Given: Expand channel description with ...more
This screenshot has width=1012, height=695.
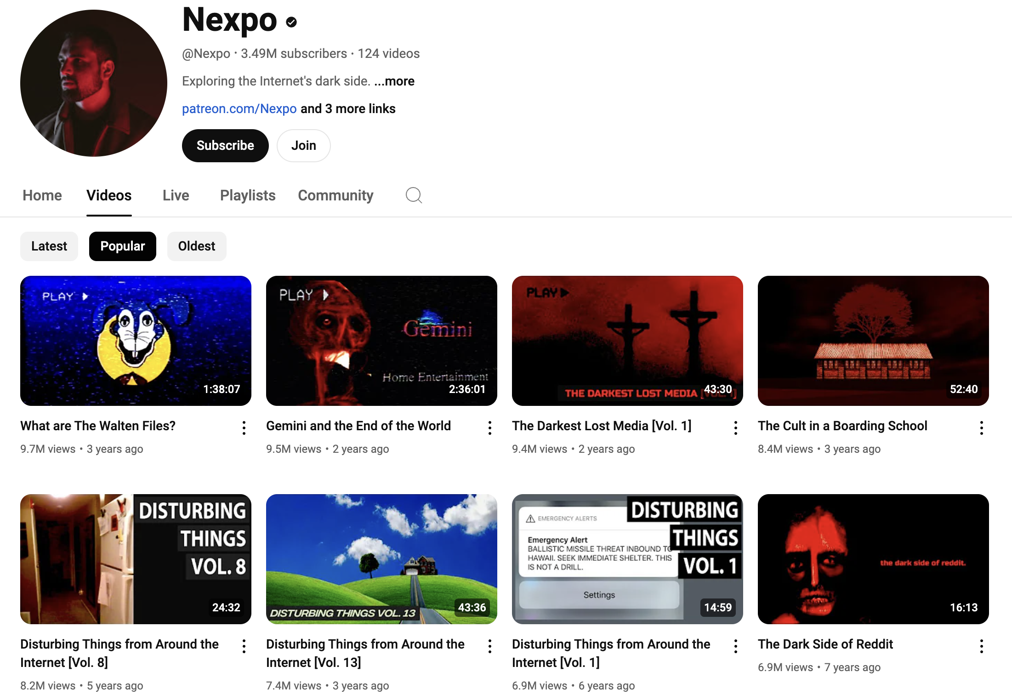Looking at the screenshot, I should click(x=394, y=81).
